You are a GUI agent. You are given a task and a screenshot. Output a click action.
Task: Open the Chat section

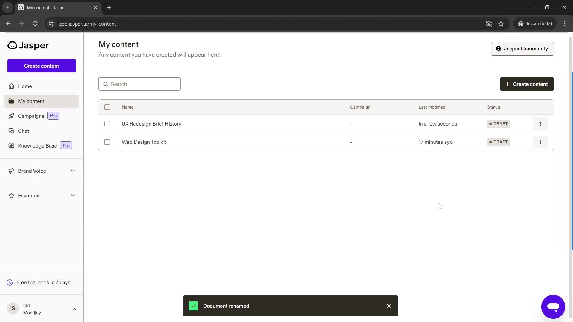click(24, 131)
